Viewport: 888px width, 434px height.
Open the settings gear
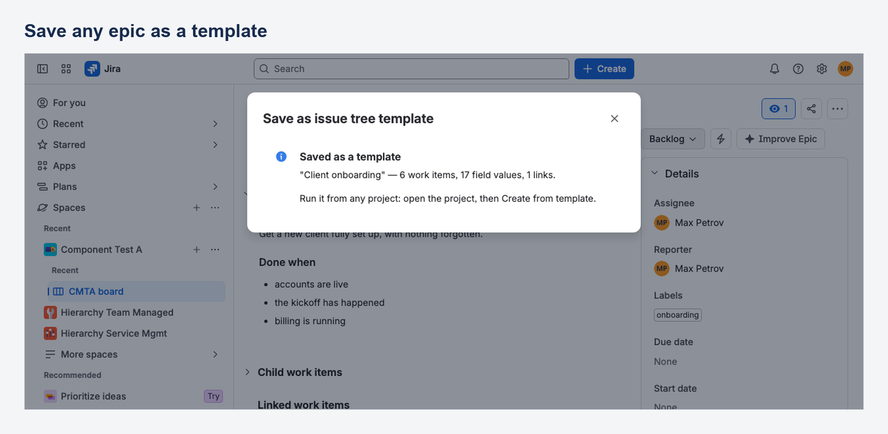coord(822,69)
